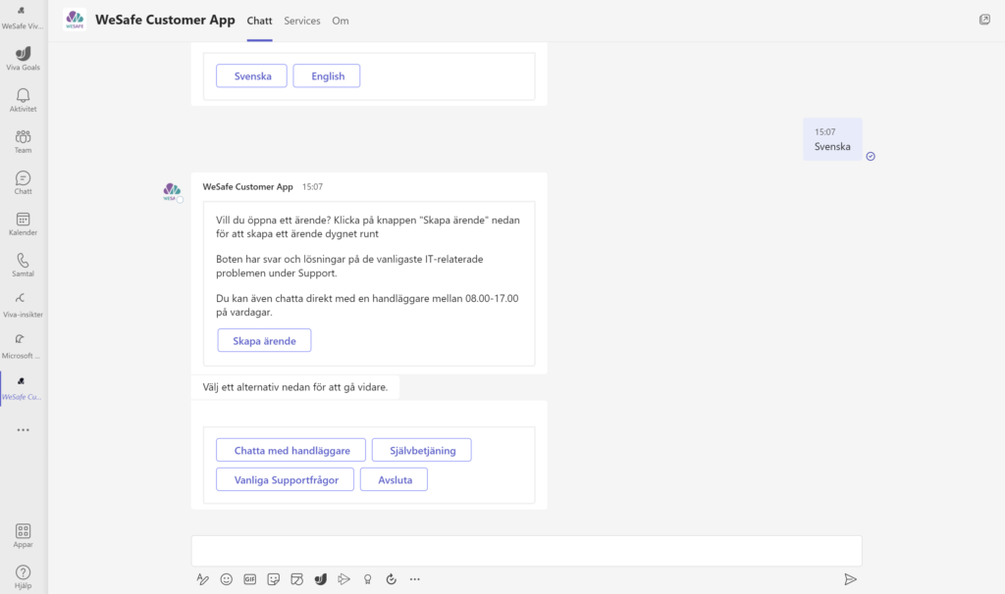Open Samtal in the sidebar
This screenshot has width=1005, height=594.
[x=22, y=265]
